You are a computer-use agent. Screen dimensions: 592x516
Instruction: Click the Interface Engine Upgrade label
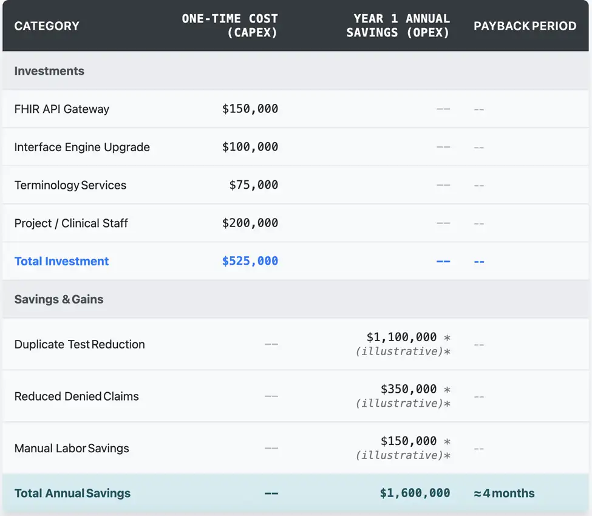pyautogui.click(x=82, y=148)
